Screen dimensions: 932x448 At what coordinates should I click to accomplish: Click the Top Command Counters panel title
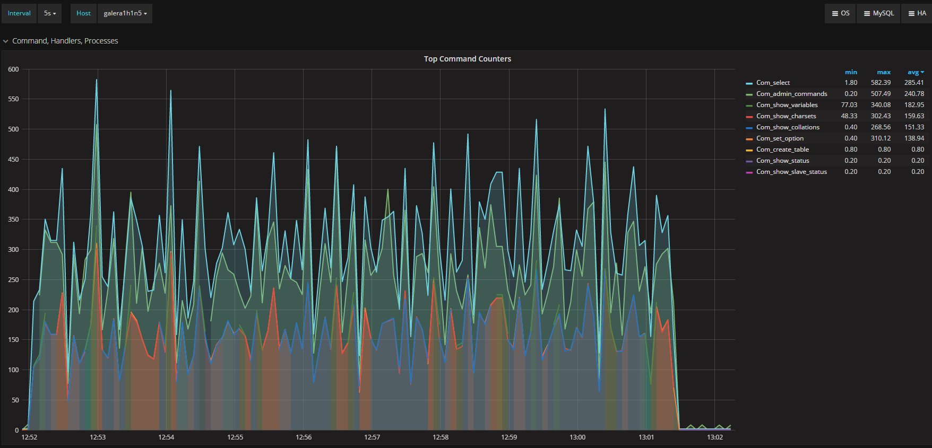[467, 59]
